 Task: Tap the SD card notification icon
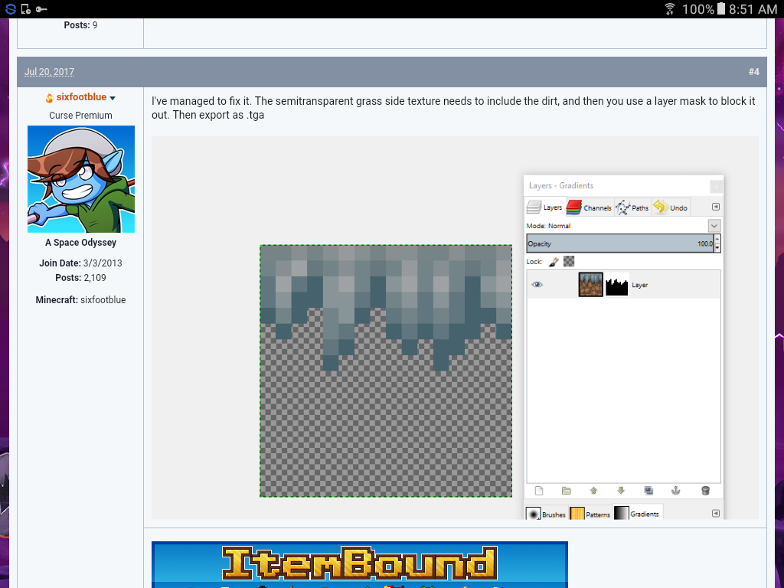coord(26,9)
